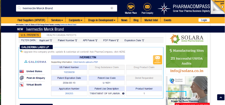Click the search magnifier icon

(19, 8)
